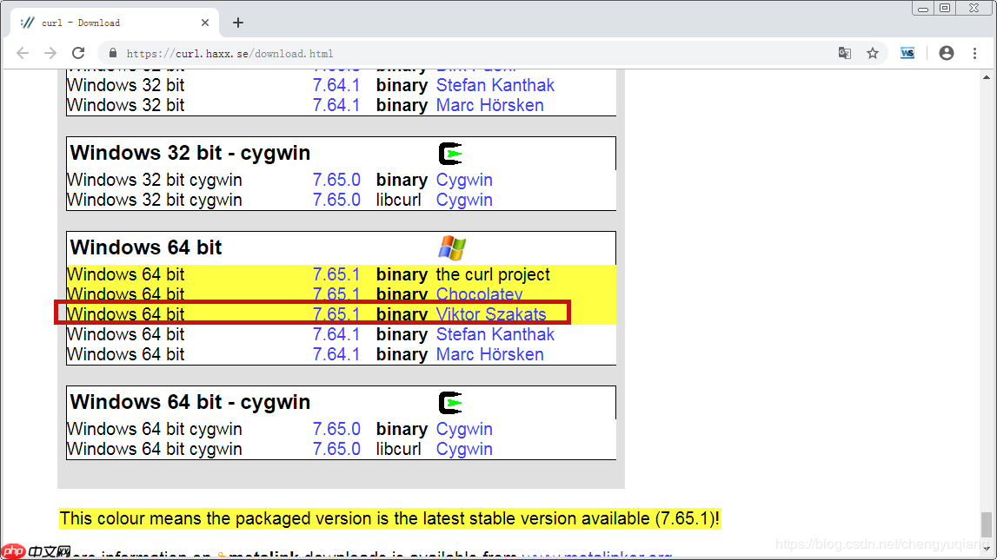Click 'the curl project' provider text
This screenshot has height=560, width=997.
click(x=493, y=275)
